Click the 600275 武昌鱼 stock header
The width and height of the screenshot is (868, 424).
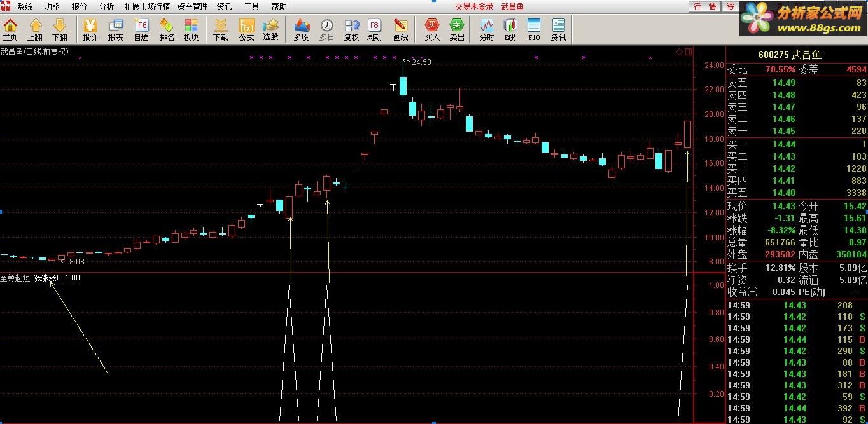click(x=790, y=55)
